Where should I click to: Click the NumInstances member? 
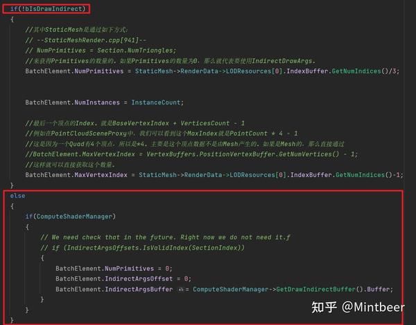point(97,102)
